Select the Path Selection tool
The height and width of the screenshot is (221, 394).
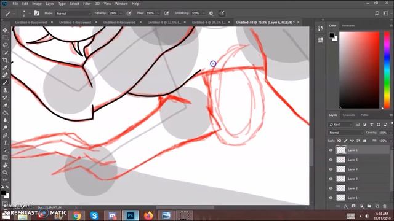pos(5,150)
